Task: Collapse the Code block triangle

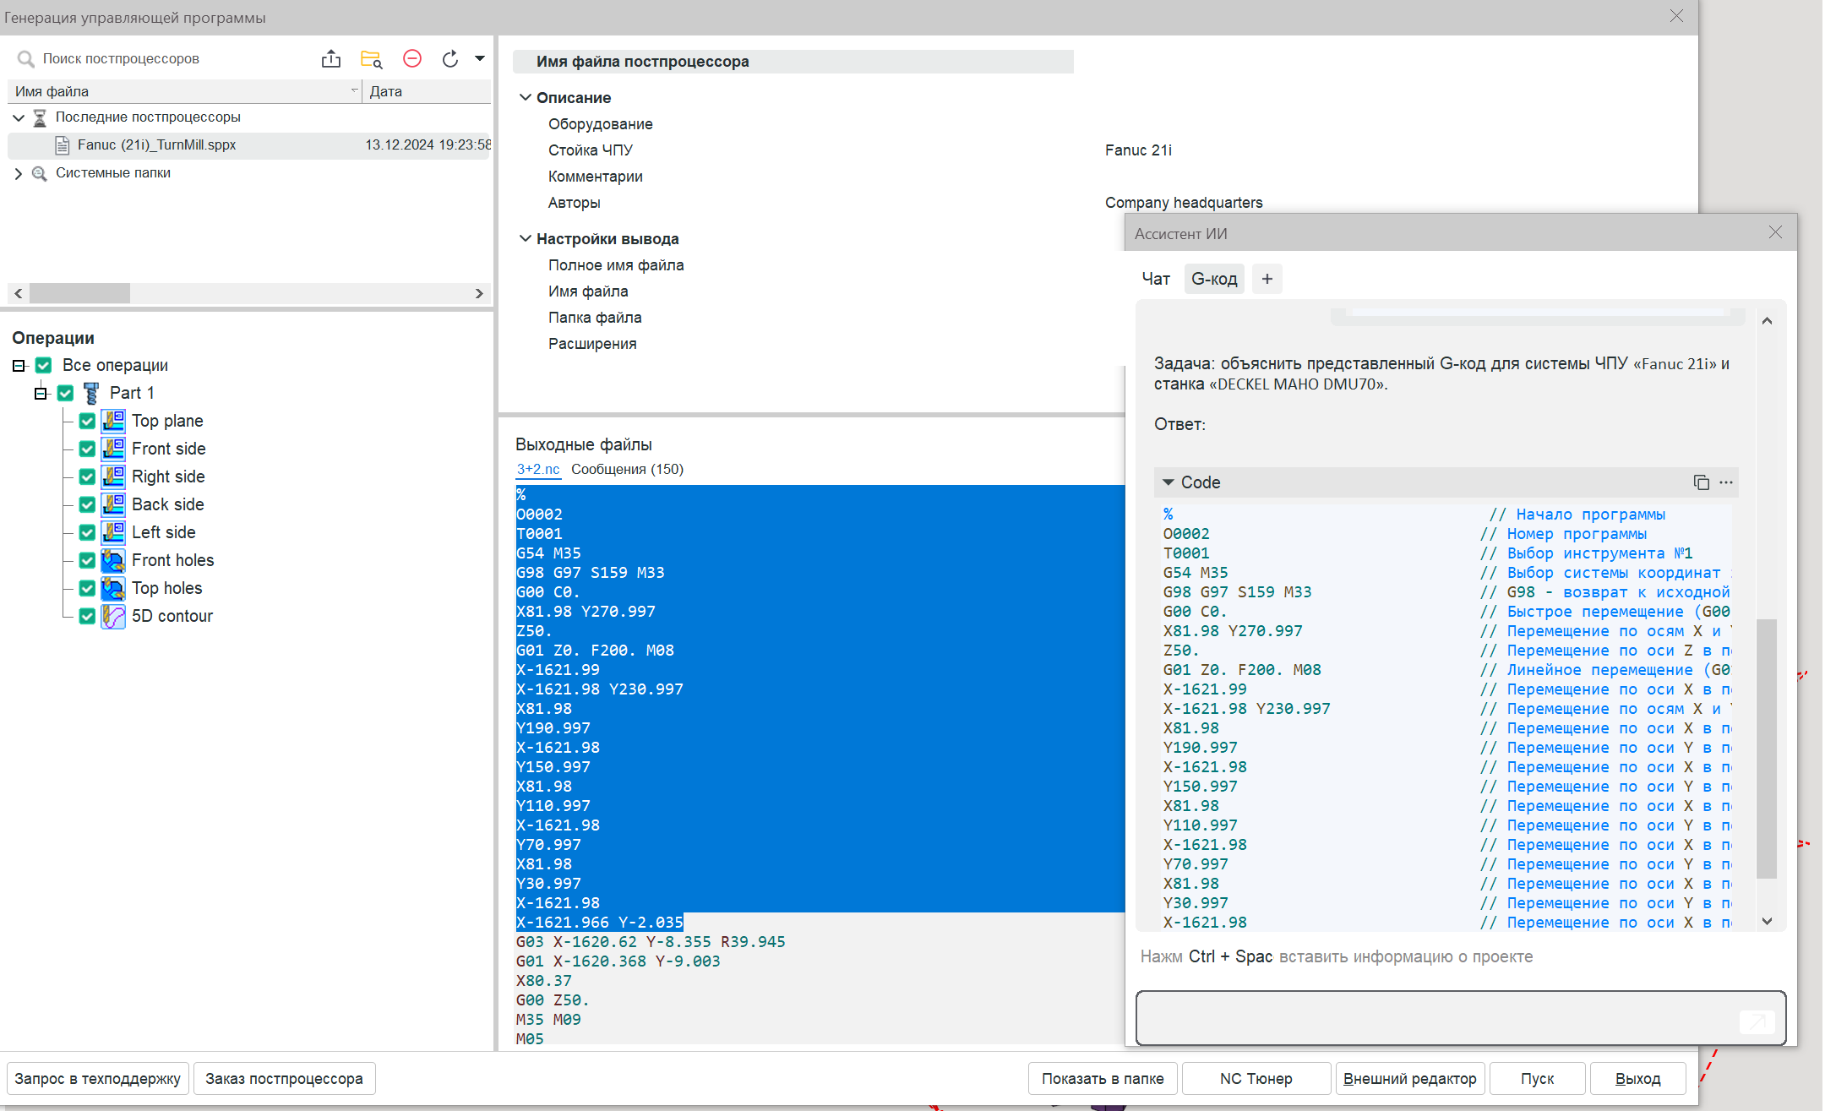Action: point(1169,482)
